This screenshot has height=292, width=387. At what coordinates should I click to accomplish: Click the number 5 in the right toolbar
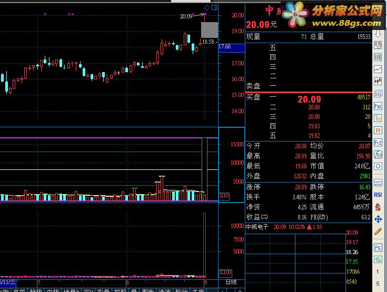(x=378, y=284)
